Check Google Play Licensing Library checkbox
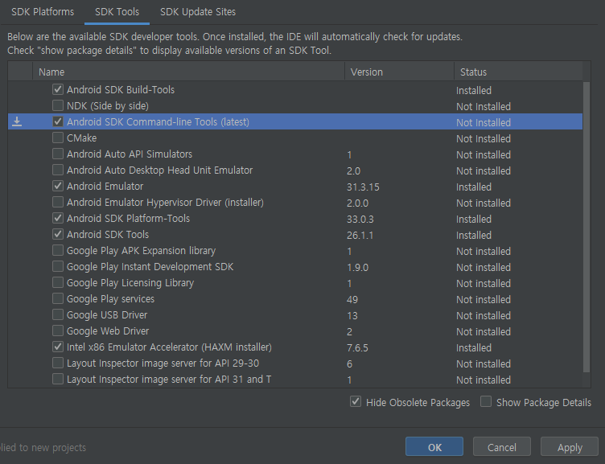 coord(58,283)
